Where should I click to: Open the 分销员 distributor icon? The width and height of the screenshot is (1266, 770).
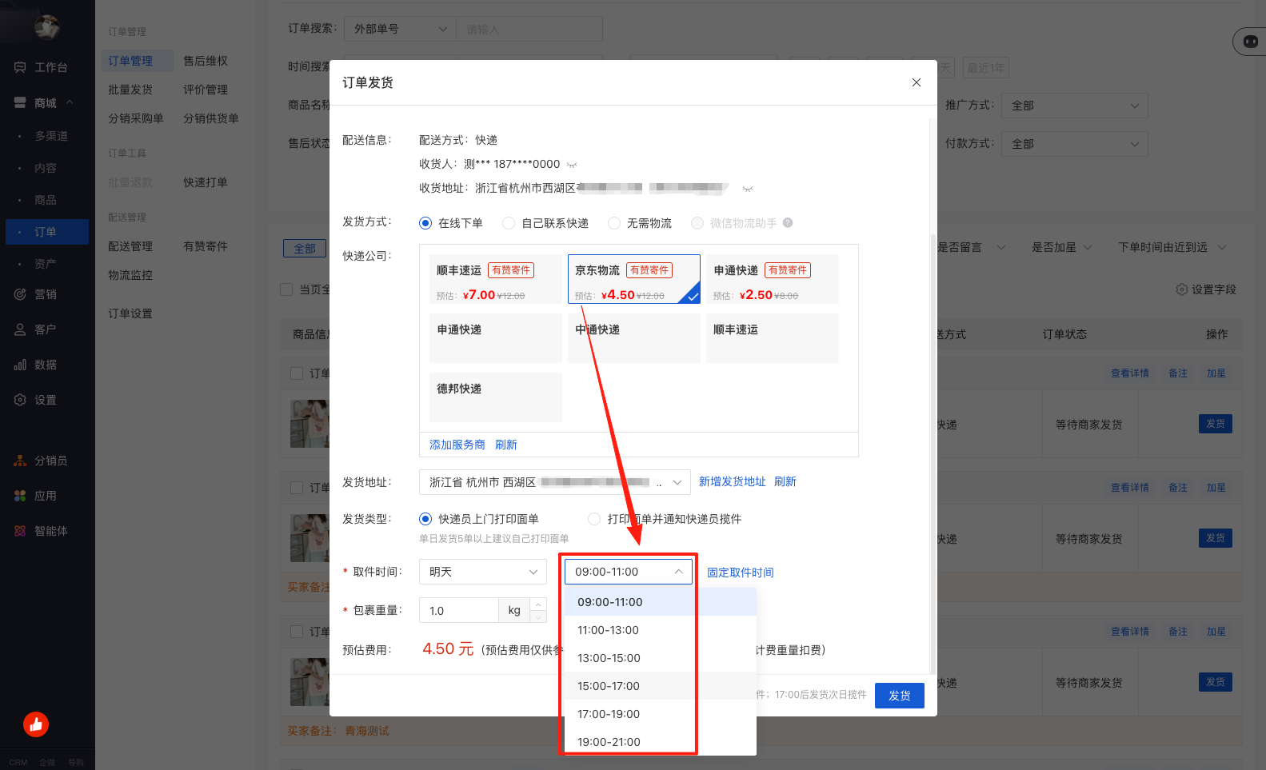click(20, 461)
